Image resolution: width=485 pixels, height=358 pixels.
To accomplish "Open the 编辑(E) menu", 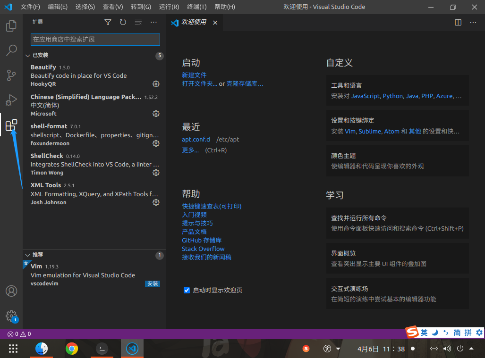I will pos(58,7).
